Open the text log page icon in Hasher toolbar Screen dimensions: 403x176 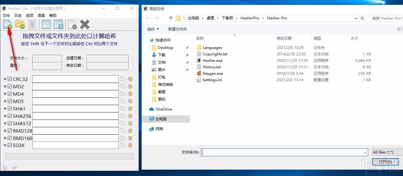(32, 24)
